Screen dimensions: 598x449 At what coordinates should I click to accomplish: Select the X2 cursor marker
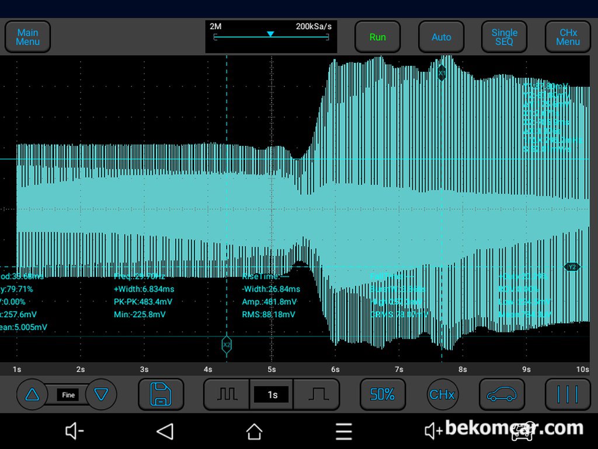(x=227, y=345)
